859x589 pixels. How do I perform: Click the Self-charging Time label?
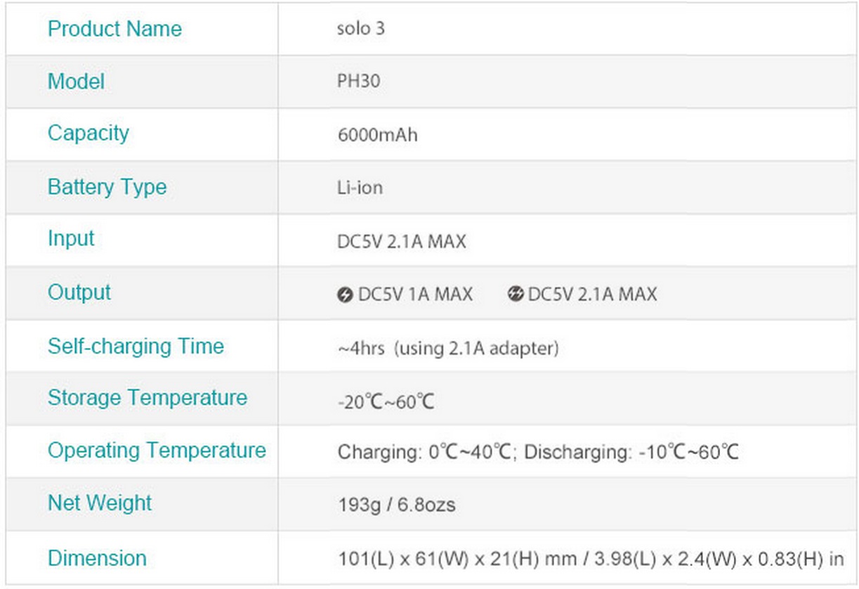136,346
